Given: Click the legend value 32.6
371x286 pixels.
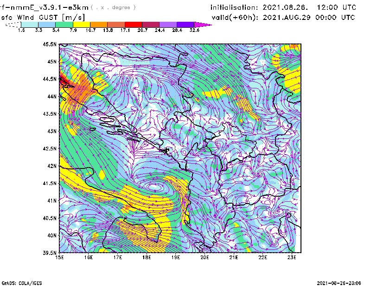Looking at the screenshot, I should pos(194,30).
